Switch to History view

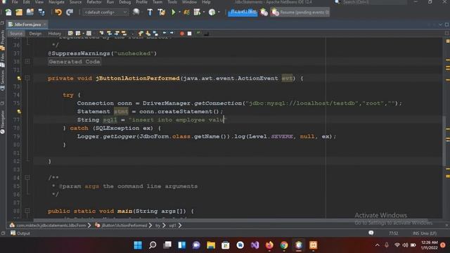pyautogui.click(x=54, y=34)
